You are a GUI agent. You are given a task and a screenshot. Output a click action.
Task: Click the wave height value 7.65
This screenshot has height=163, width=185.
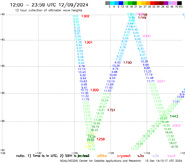139,42
